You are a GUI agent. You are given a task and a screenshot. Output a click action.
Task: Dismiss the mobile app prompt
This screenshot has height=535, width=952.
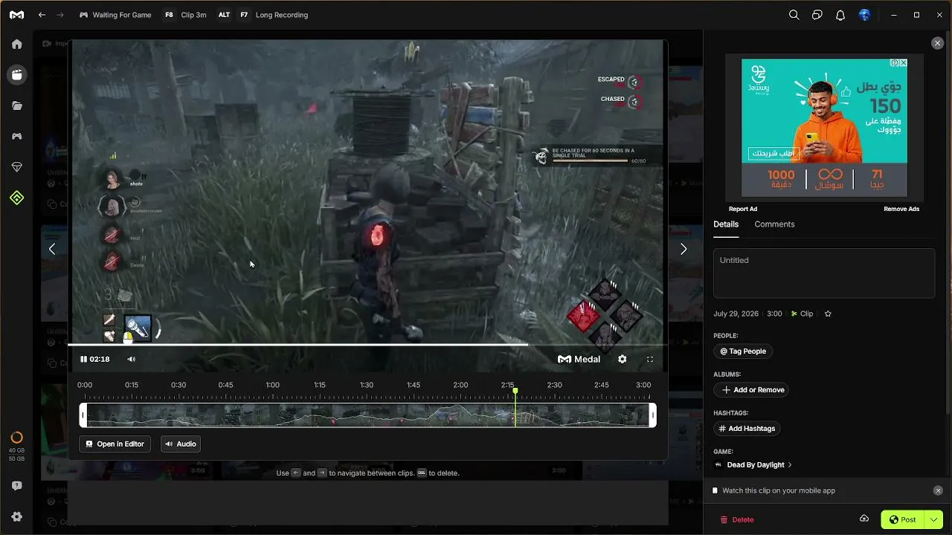pyautogui.click(x=938, y=490)
